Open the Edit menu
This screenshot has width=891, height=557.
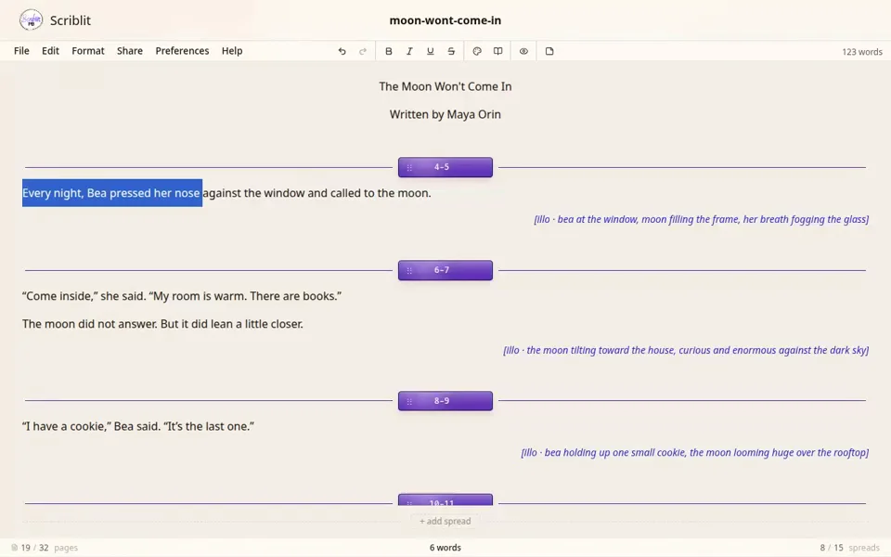[x=50, y=50]
